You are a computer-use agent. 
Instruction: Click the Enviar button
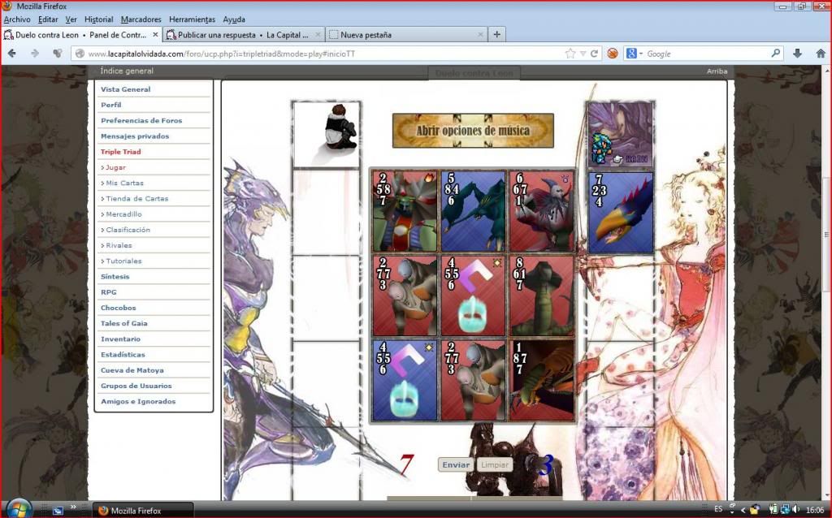[x=456, y=465]
